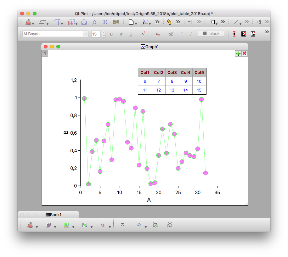
Task: Open the black text color button
Action: (x=211, y=34)
